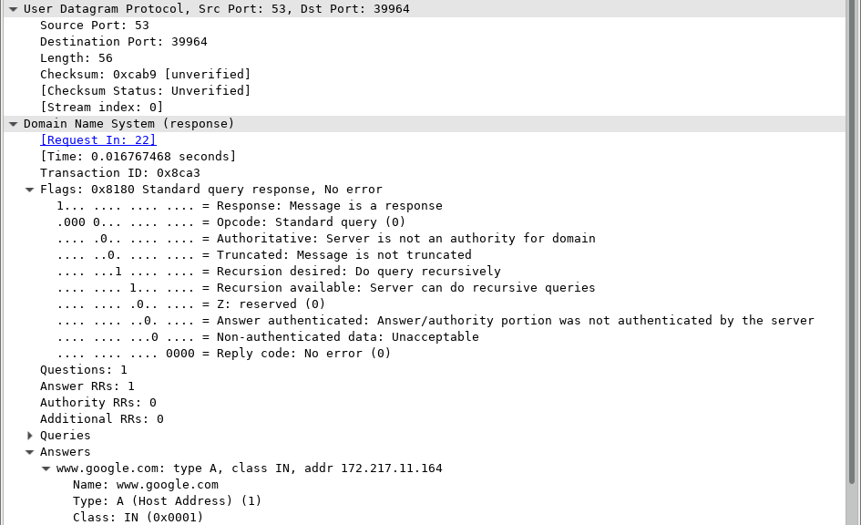Select the Destination Port: 39964 row
This screenshot has width=861, height=525.
click(x=112, y=42)
